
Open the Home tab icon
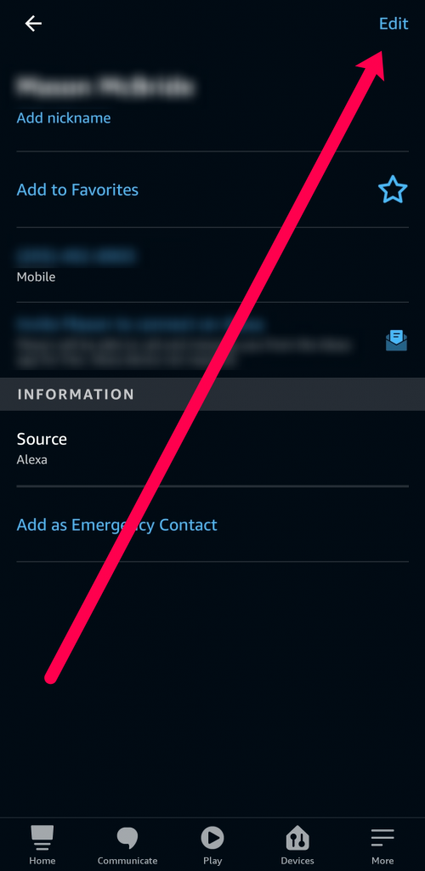(42, 837)
